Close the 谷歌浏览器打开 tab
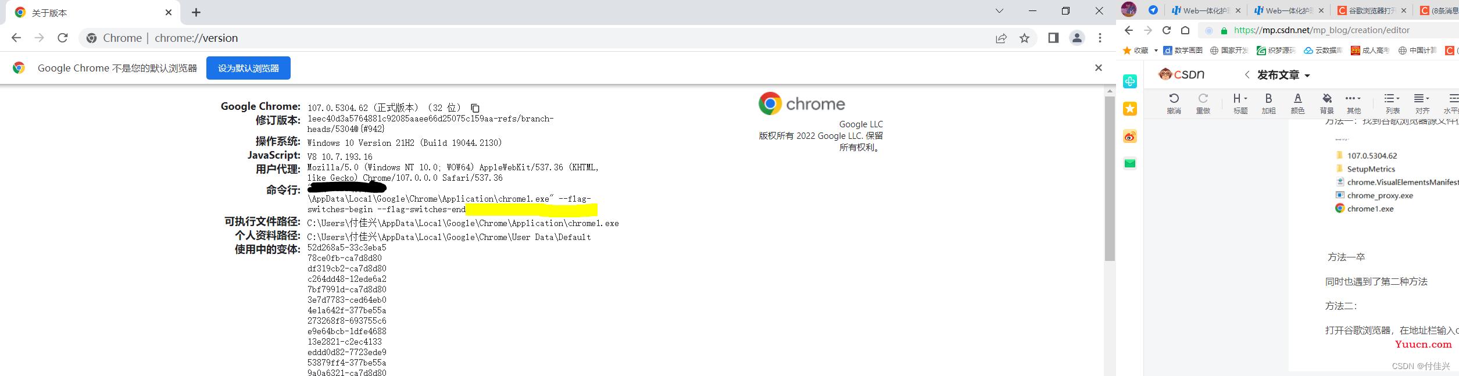Viewport: 1459px width, 376px height. [x=1404, y=10]
